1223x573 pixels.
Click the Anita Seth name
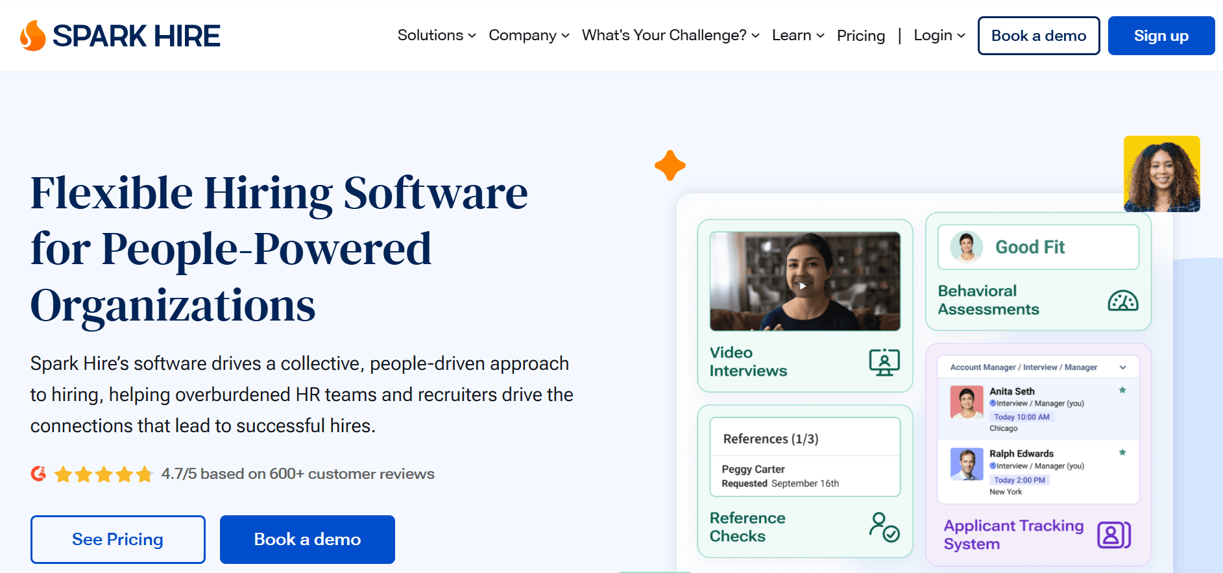click(x=1012, y=391)
